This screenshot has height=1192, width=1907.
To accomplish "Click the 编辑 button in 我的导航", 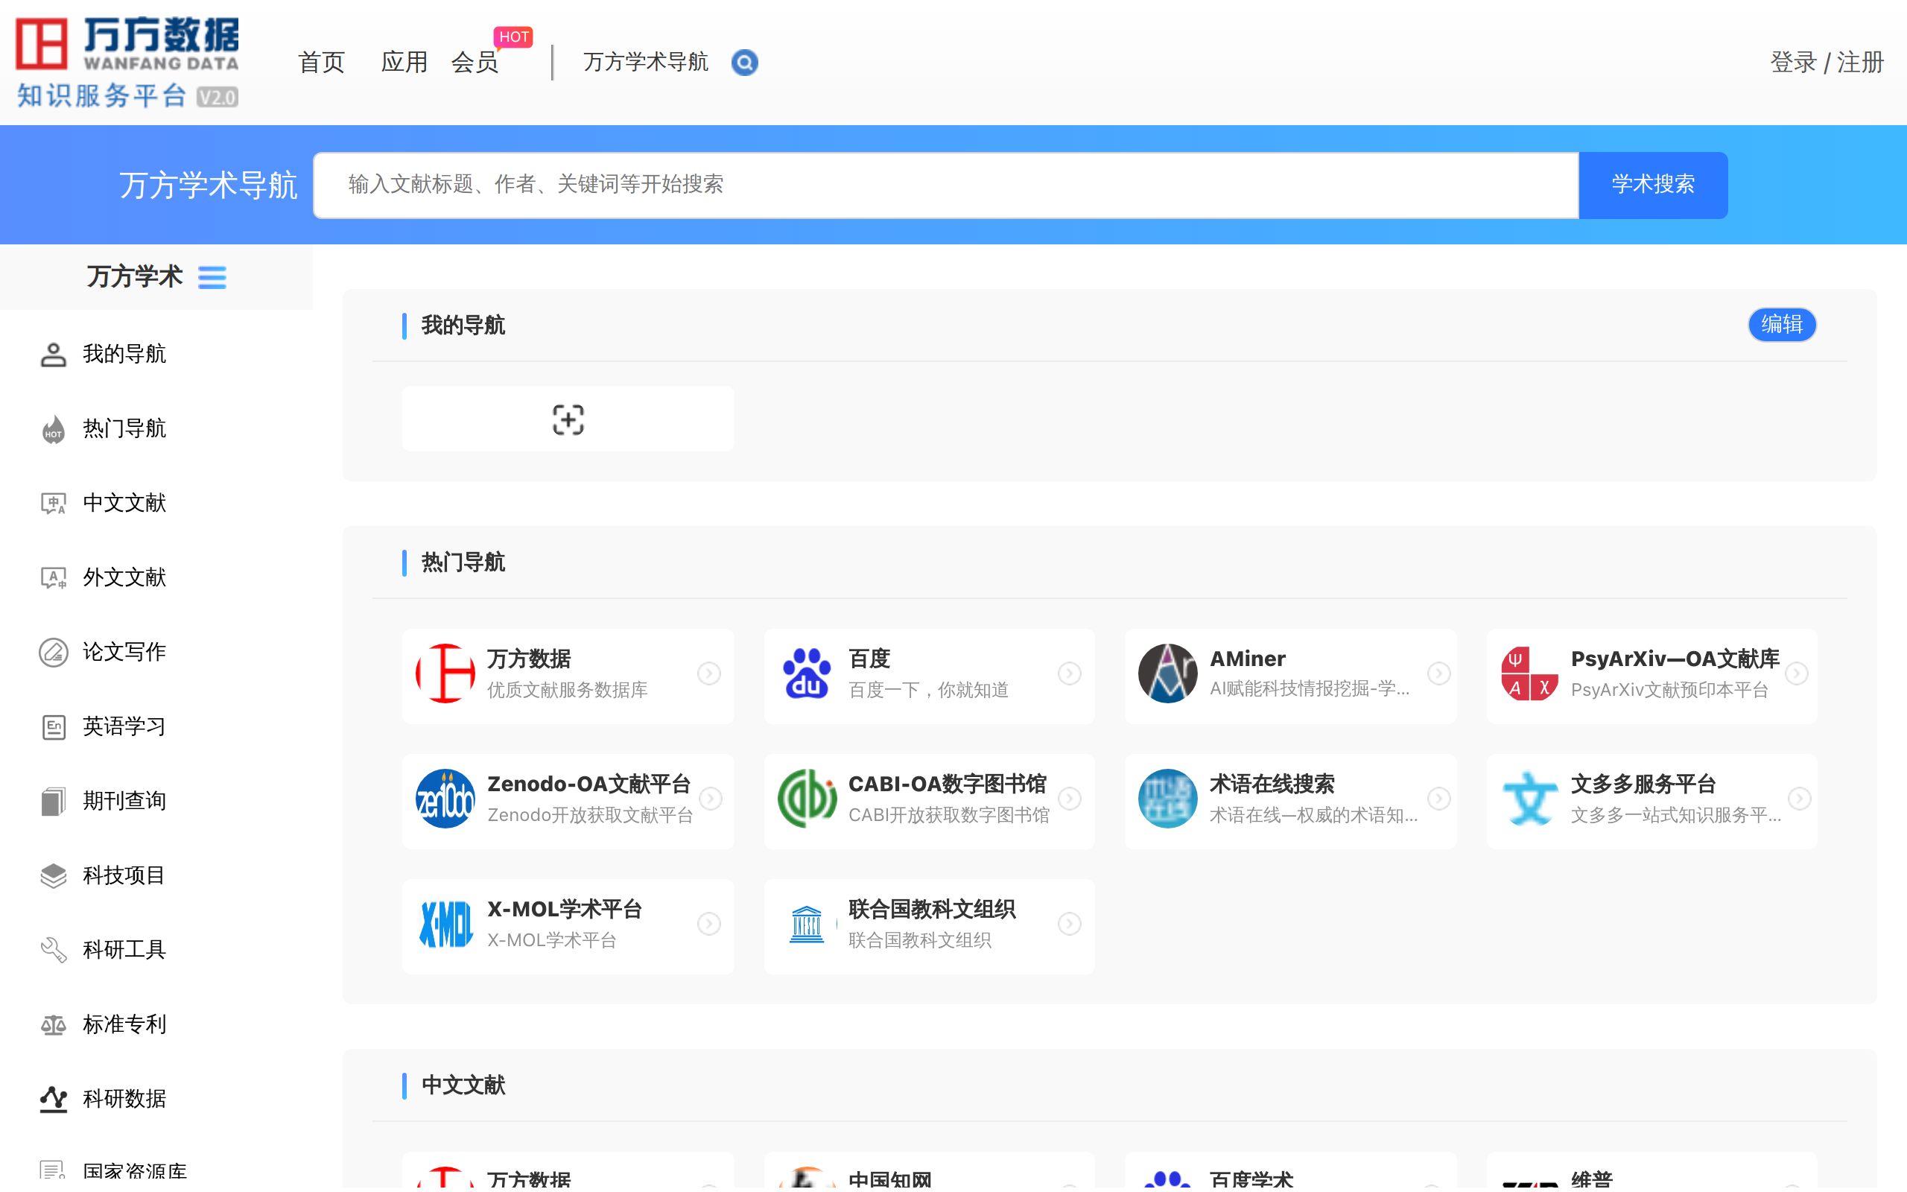I will click(x=1782, y=325).
